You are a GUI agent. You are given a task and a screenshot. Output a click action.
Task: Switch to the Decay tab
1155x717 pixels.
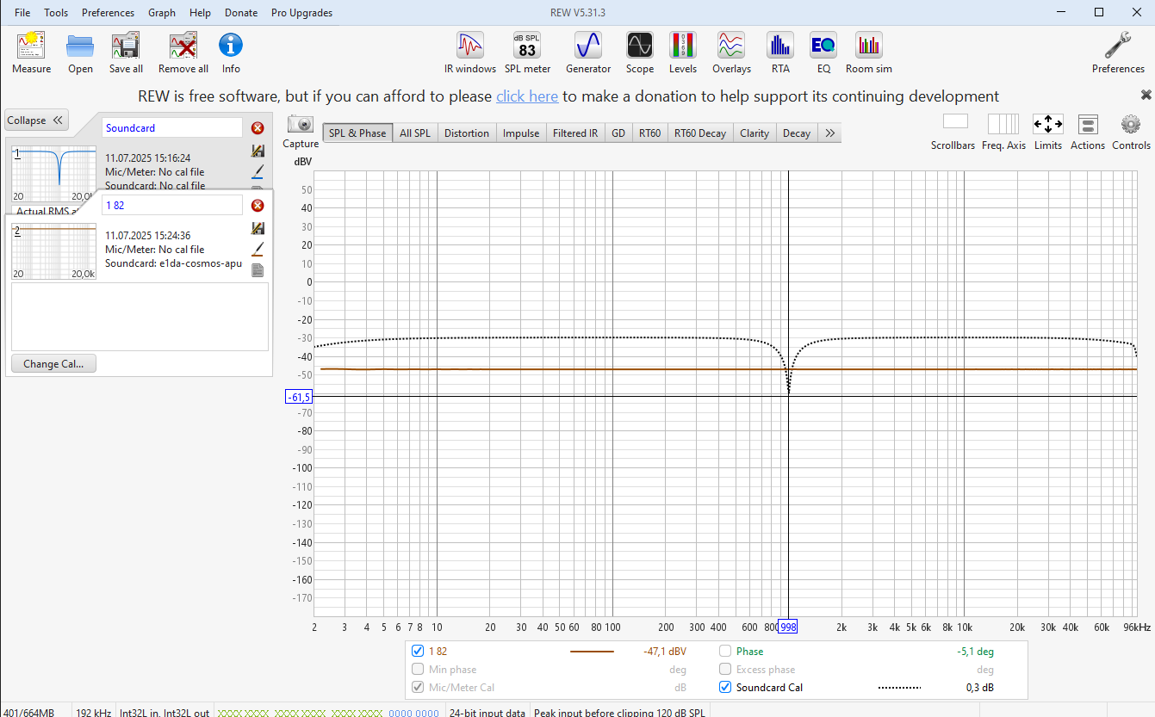pos(797,133)
